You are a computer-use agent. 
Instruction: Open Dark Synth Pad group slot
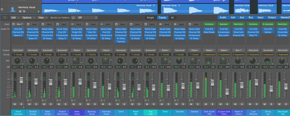click(209, 55)
